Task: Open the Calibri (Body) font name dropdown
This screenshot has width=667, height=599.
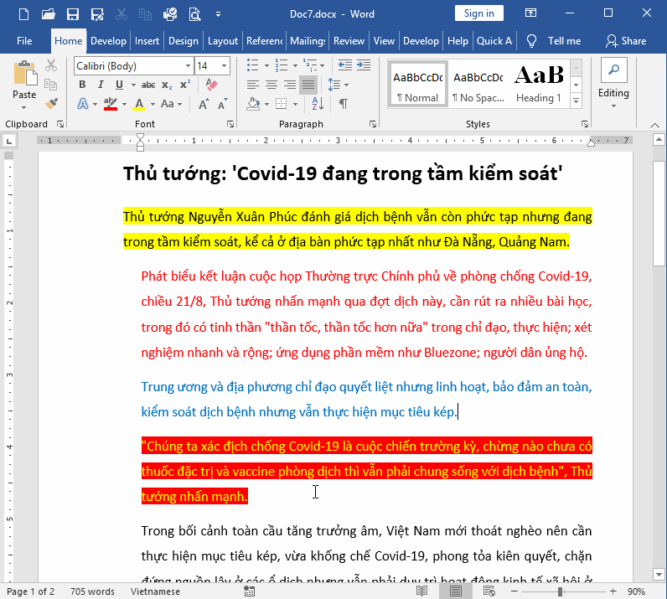Action: 188,66
